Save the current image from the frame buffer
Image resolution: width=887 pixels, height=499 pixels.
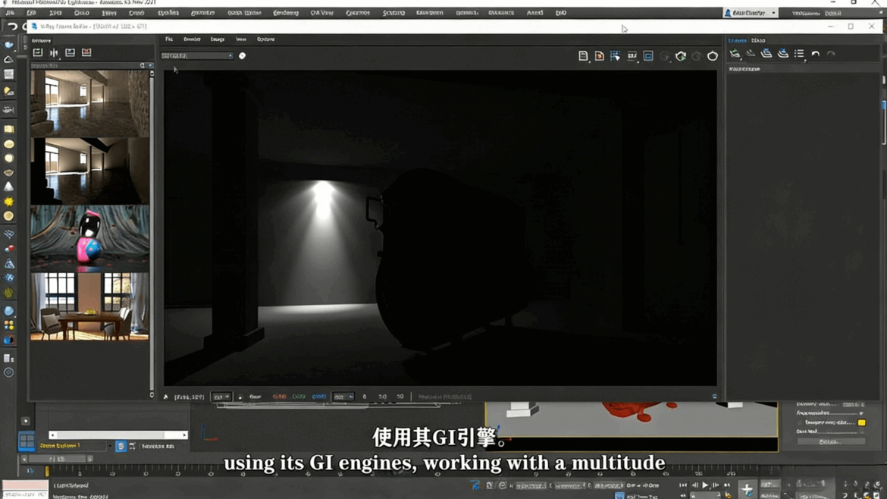pos(584,55)
